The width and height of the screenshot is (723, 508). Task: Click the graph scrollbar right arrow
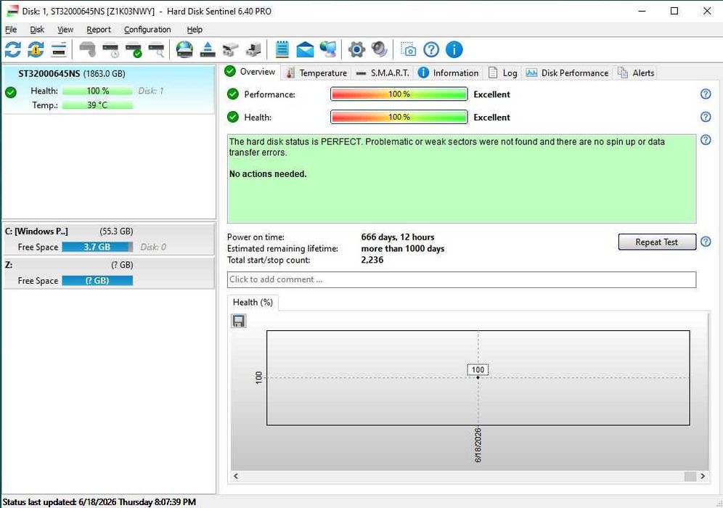(703, 476)
